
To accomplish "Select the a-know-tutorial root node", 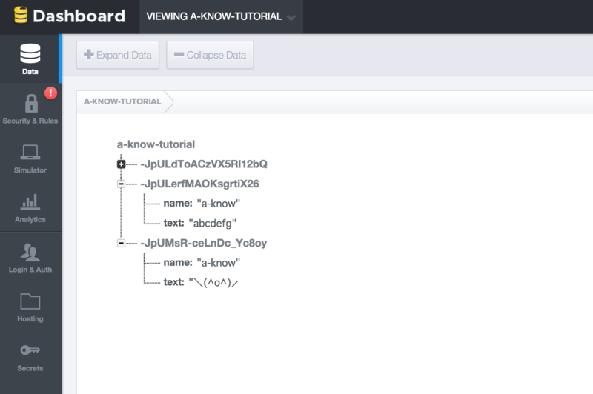I will point(156,144).
